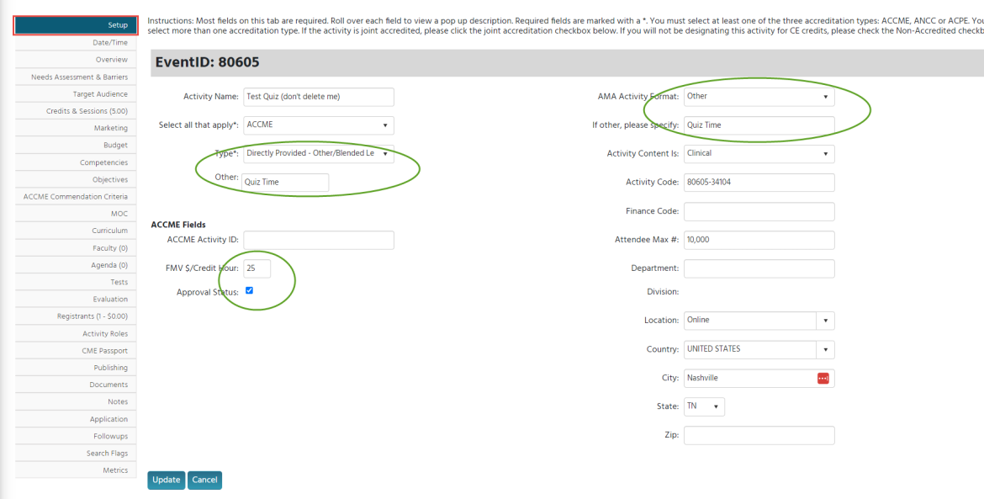Expand the Country combo box arrow

click(x=825, y=350)
